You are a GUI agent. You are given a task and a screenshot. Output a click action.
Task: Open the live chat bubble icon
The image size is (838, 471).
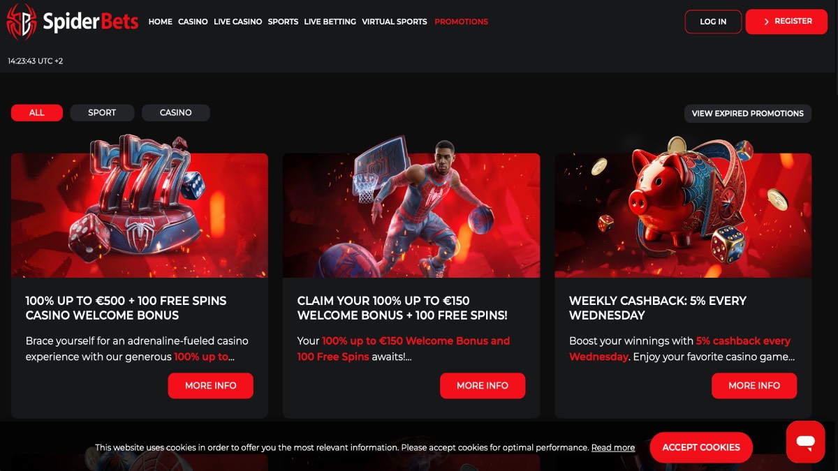click(x=805, y=442)
